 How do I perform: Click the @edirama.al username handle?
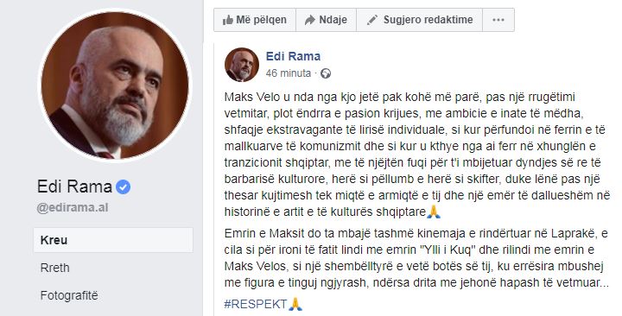click(73, 208)
